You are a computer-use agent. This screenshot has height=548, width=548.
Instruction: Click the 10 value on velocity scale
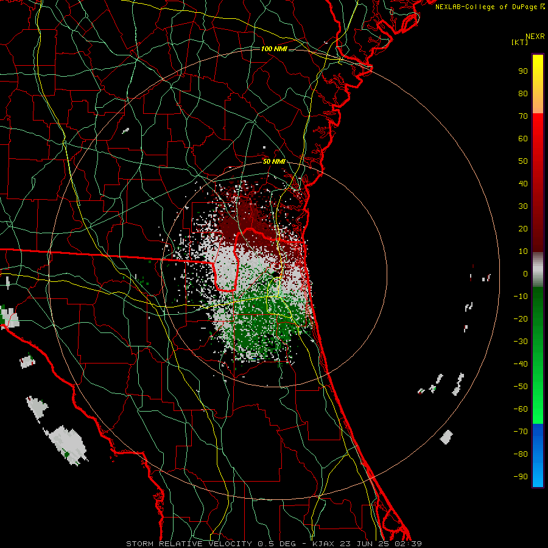coord(523,251)
